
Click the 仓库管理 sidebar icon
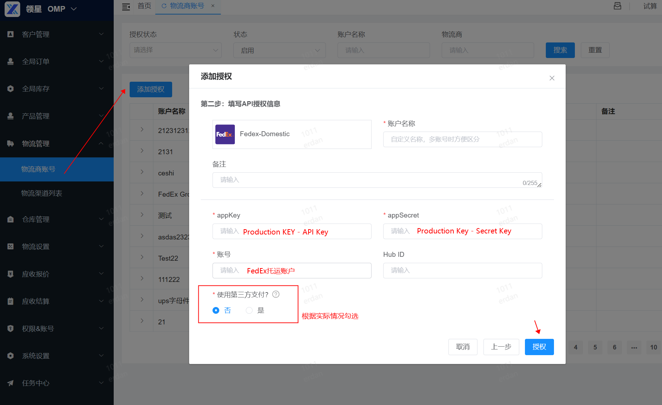click(11, 219)
